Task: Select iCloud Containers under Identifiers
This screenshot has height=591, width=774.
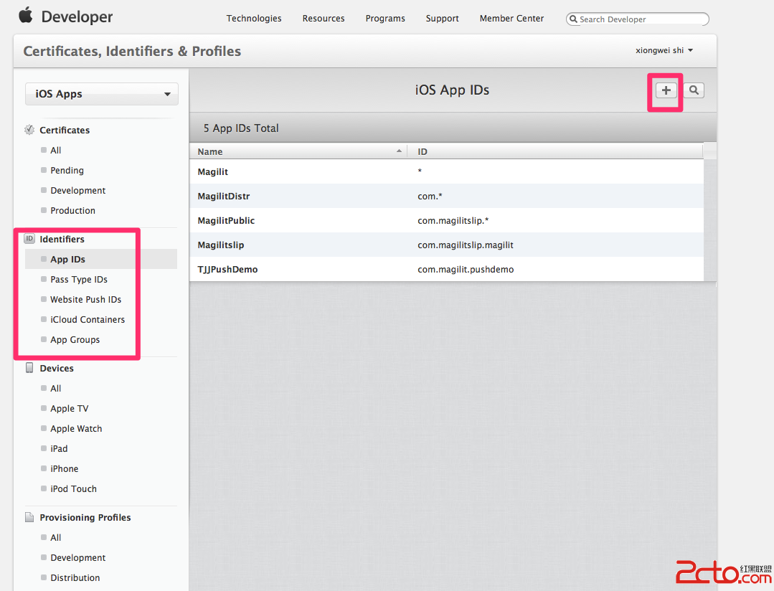Action: [88, 320]
